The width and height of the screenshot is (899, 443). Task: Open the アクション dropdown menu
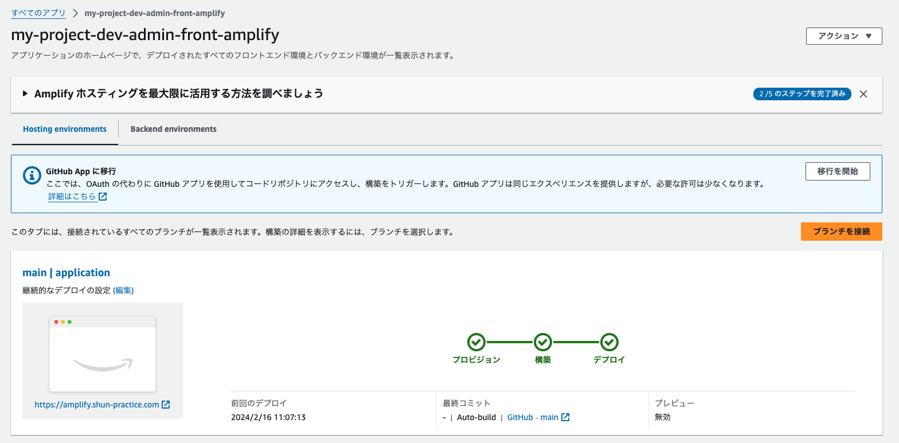click(844, 36)
